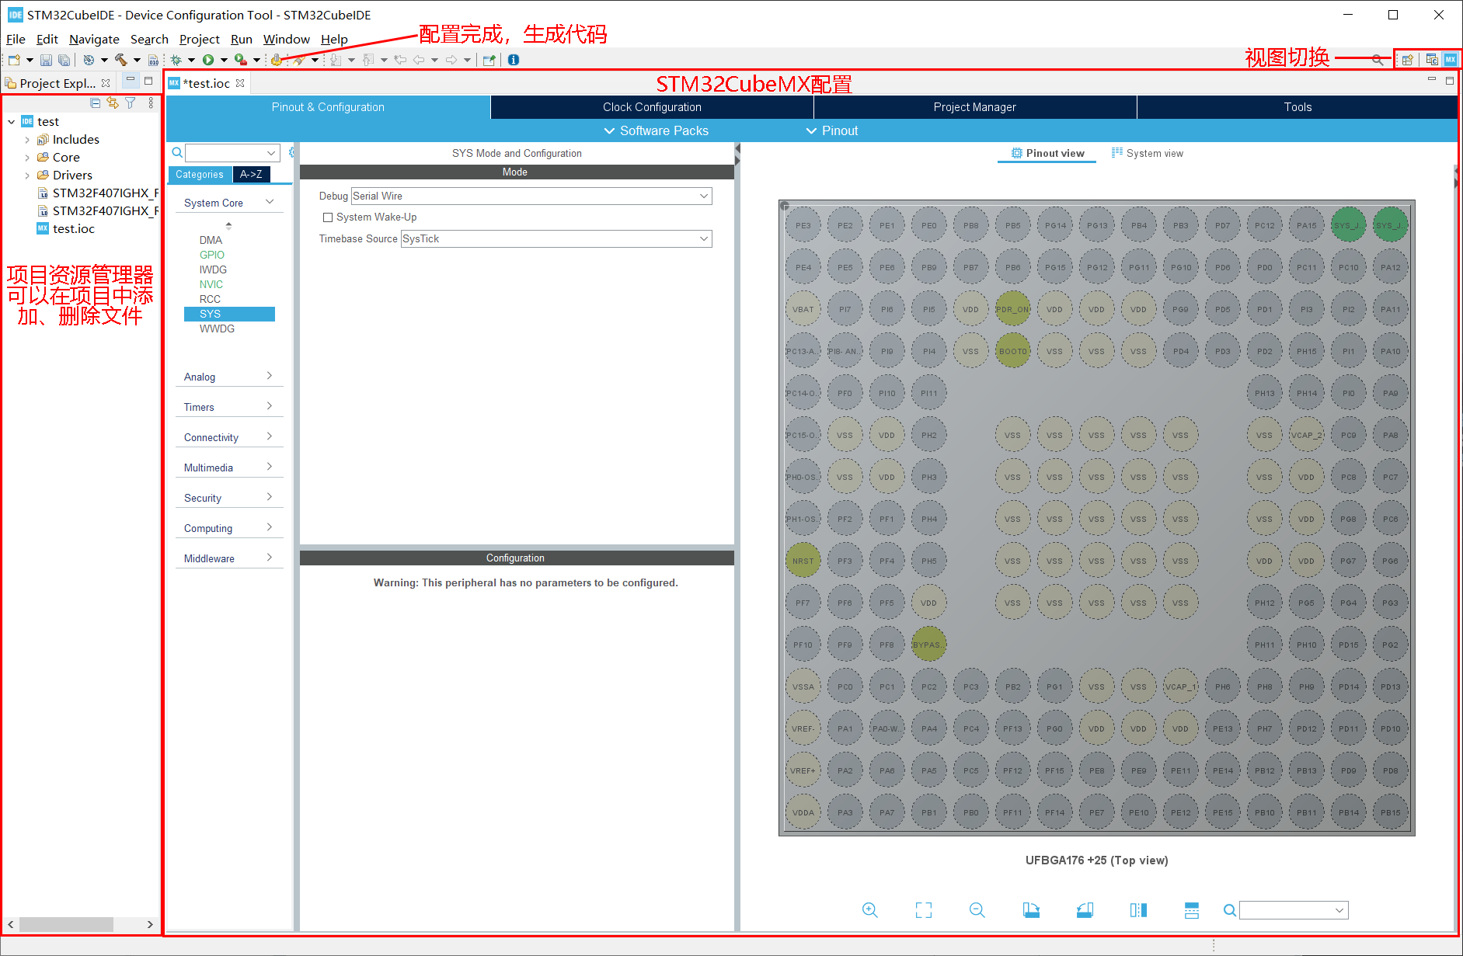
Task: Zoom in on the pinout chip view
Action: (870, 910)
